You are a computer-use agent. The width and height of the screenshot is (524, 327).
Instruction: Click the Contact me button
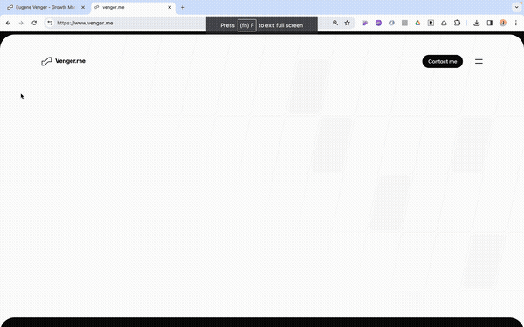443,61
